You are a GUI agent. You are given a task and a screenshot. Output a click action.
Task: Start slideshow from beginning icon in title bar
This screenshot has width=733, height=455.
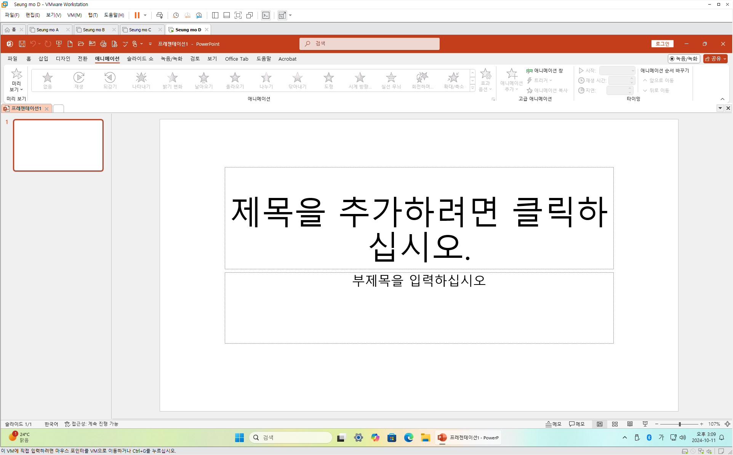click(x=59, y=44)
